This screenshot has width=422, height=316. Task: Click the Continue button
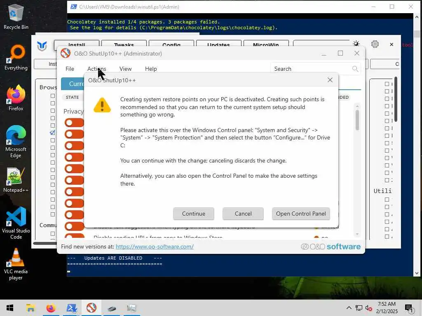(x=194, y=214)
